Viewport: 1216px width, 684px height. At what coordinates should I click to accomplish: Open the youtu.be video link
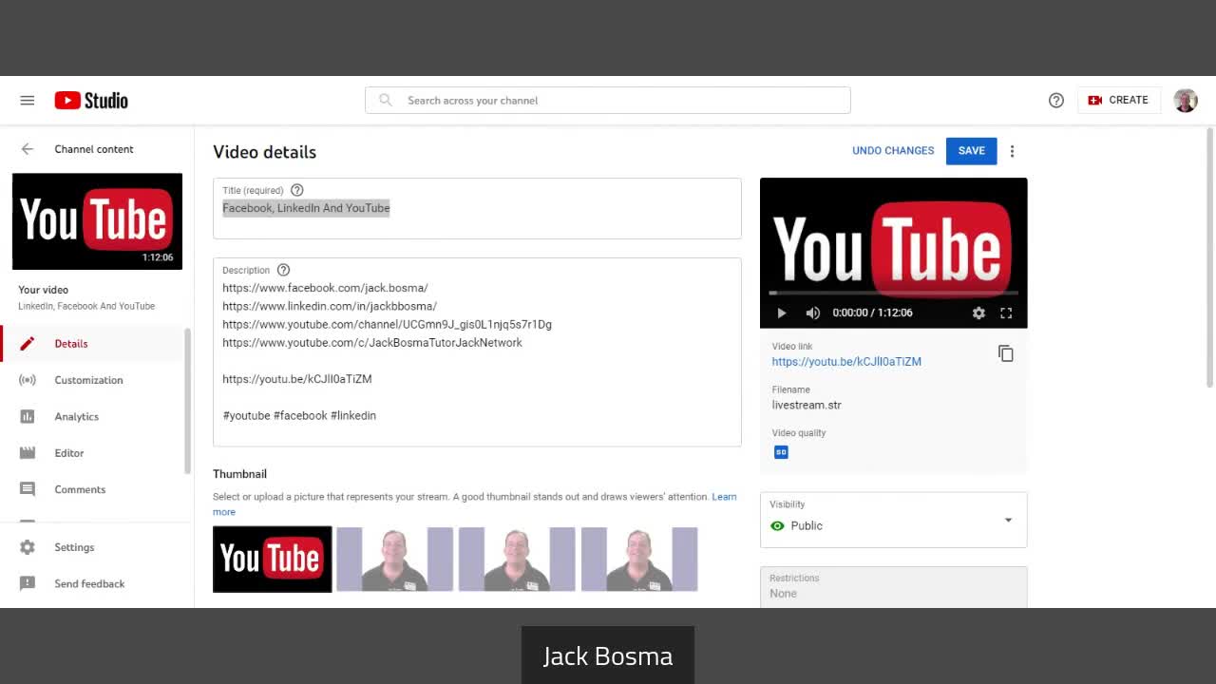[x=846, y=361]
